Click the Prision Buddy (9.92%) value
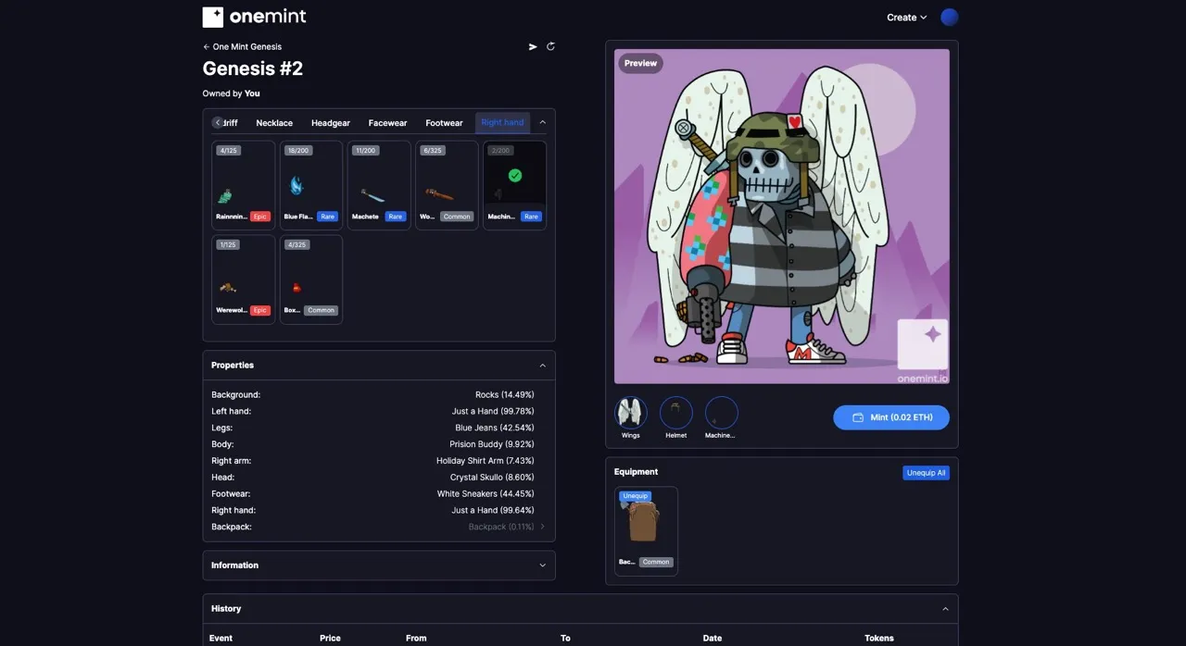The image size is (1186, 646). coord(492,444)
